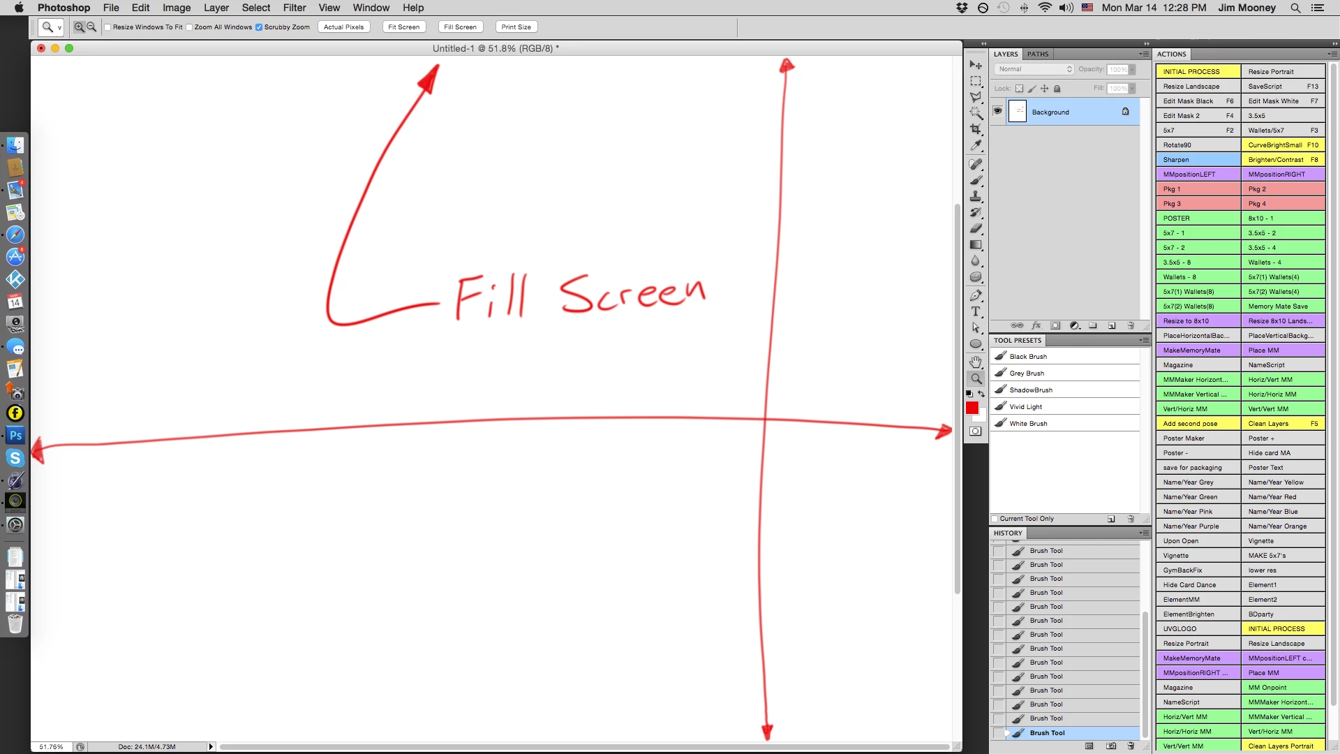Click the Magic Wand tool
The width and height of the screenshot is (1340, 754).
tap(976, 113)
